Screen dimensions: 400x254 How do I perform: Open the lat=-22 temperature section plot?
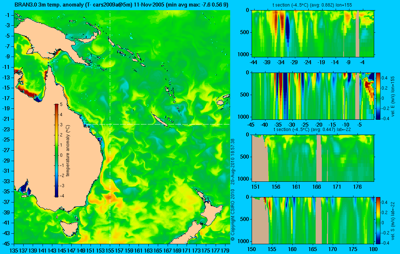[x=313, y=158]
